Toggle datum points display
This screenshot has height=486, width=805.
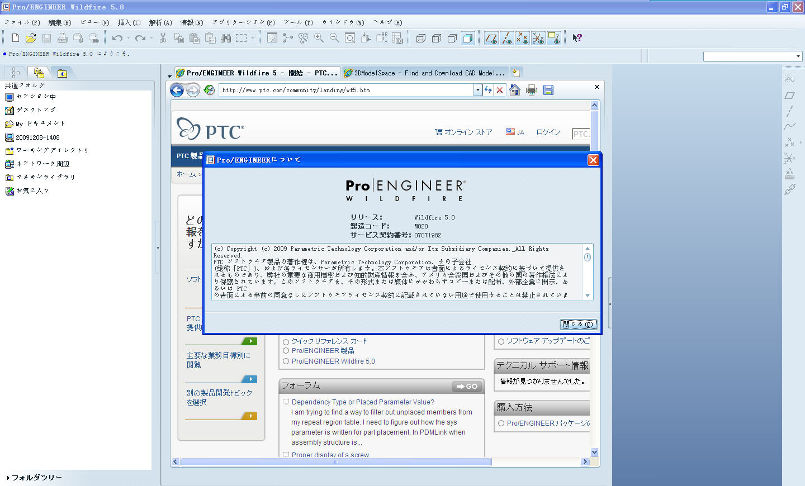523,38
